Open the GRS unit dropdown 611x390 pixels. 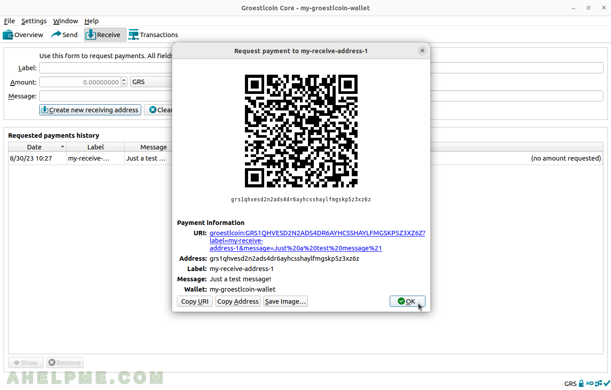151,82
